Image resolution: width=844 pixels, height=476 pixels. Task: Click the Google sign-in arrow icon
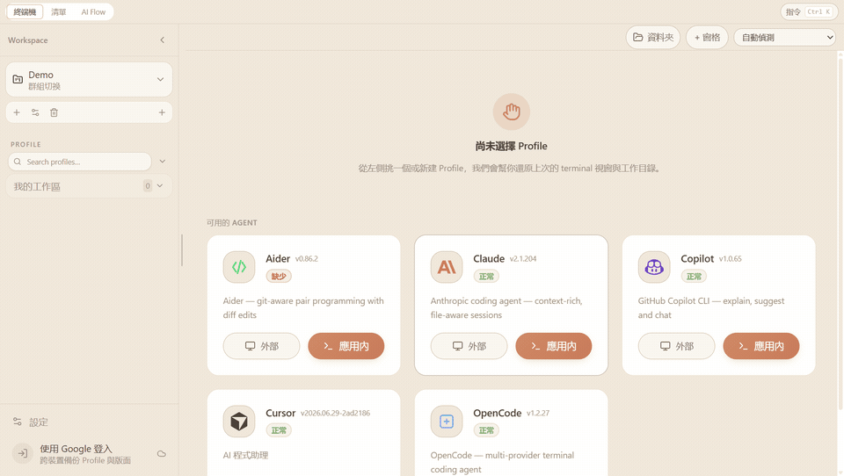coord(23,454)
